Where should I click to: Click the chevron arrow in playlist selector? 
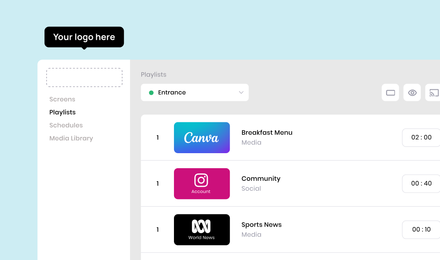pyautogui.click(x=241, y=93)
